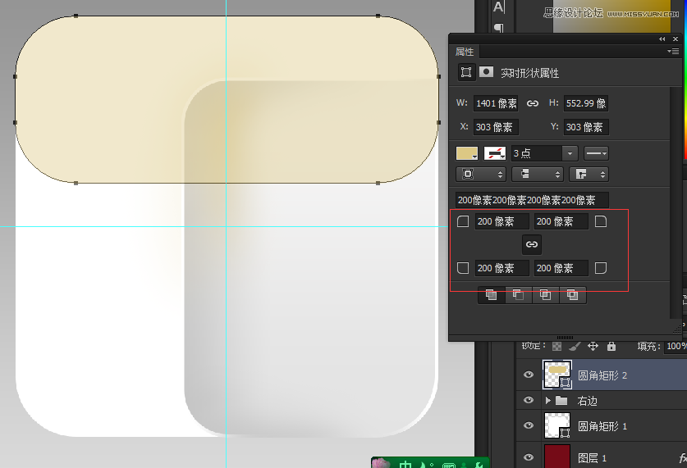Click the X position field 303 像素
The height and width of the screenshot is (468, 687).
point(496,127)
